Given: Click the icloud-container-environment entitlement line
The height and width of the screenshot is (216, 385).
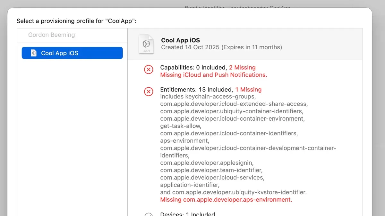Looking at the screenshot, I should point(232,119).
